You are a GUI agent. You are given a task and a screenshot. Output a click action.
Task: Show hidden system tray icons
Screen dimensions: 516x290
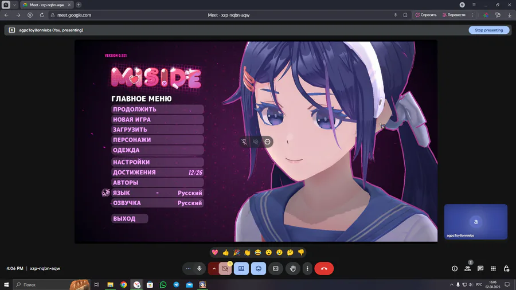pyautogui.click(x=452, y=285)
